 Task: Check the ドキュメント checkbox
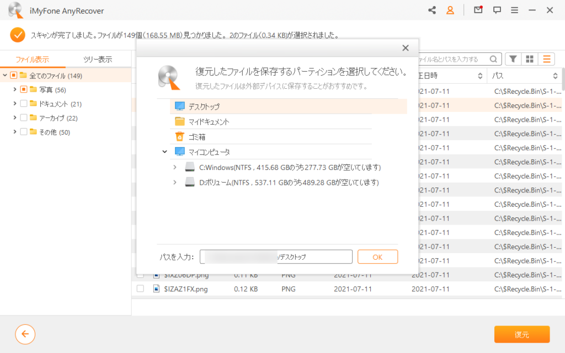click(x=24, y=104)
